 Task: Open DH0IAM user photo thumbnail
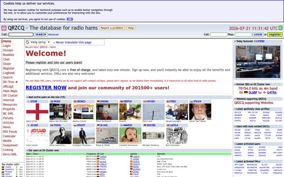(x=107, y=112)
